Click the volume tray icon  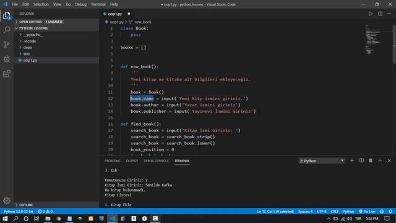pyautogui.click(x=350, y=219)
